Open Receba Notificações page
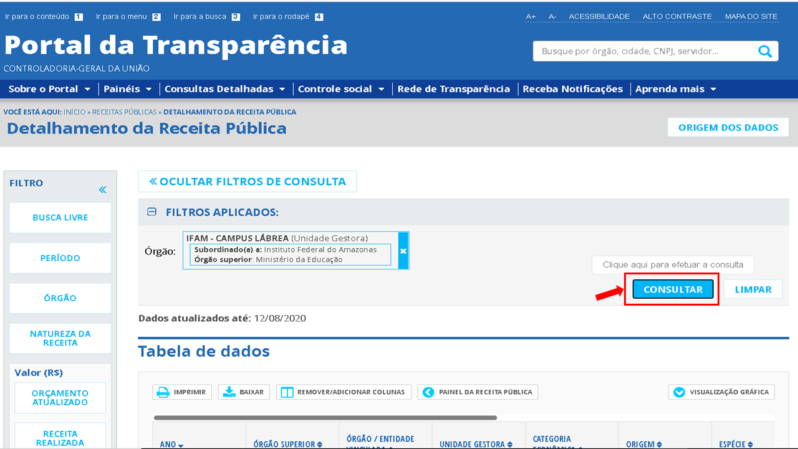 (573, 89)
